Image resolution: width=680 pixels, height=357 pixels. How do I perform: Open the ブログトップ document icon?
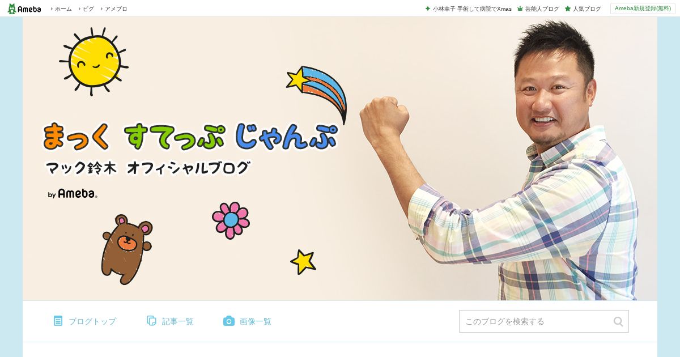tap(58, 321)
